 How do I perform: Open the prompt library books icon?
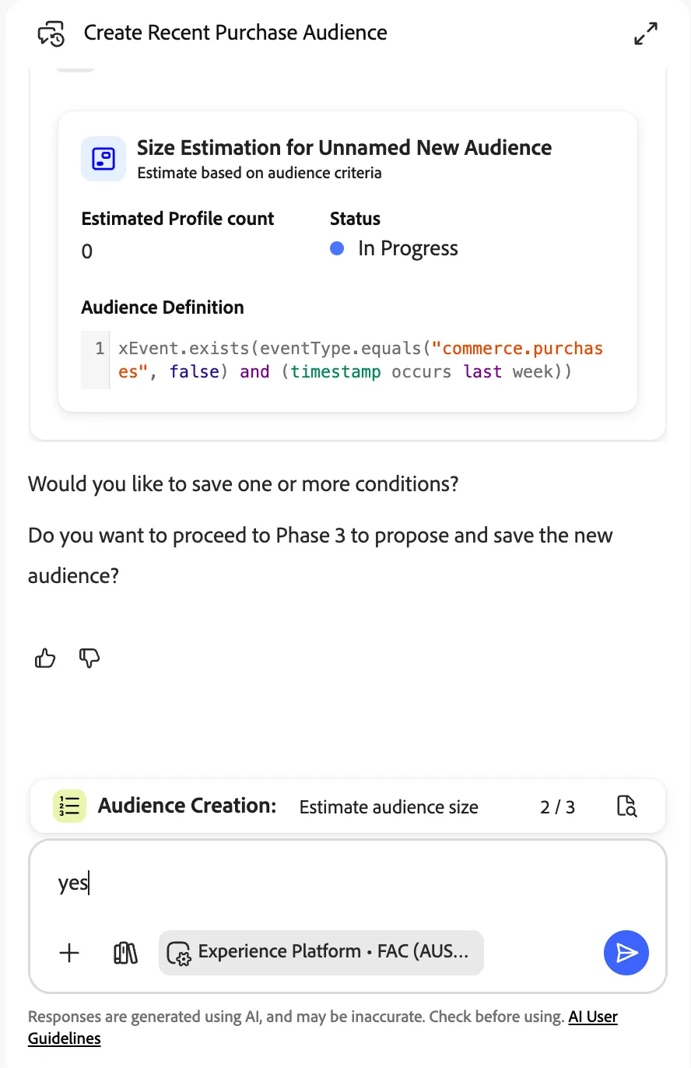pyautogui.click(x=125, y=953)
